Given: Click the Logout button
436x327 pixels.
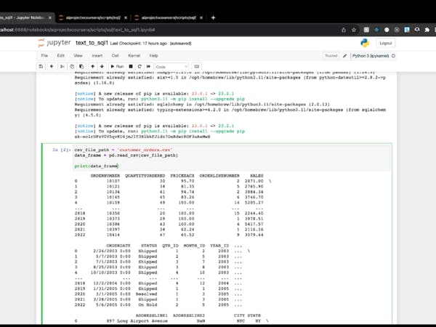Looking at the screenshot, I should click(x=386, y=43).
